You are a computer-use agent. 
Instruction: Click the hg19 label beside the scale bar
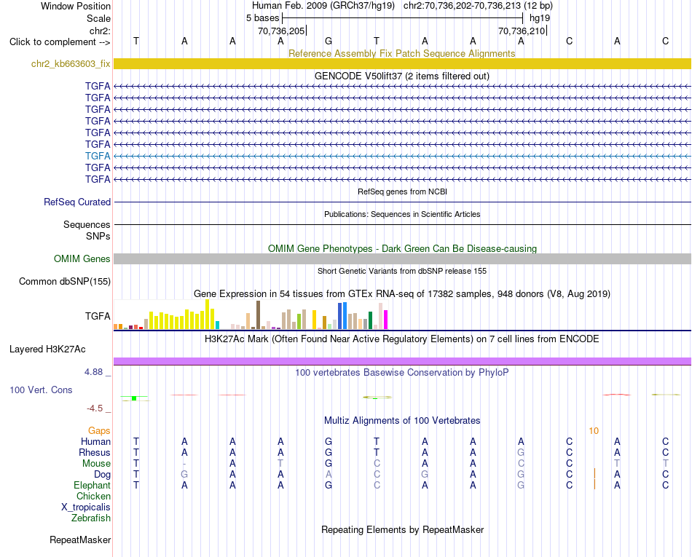540,18
